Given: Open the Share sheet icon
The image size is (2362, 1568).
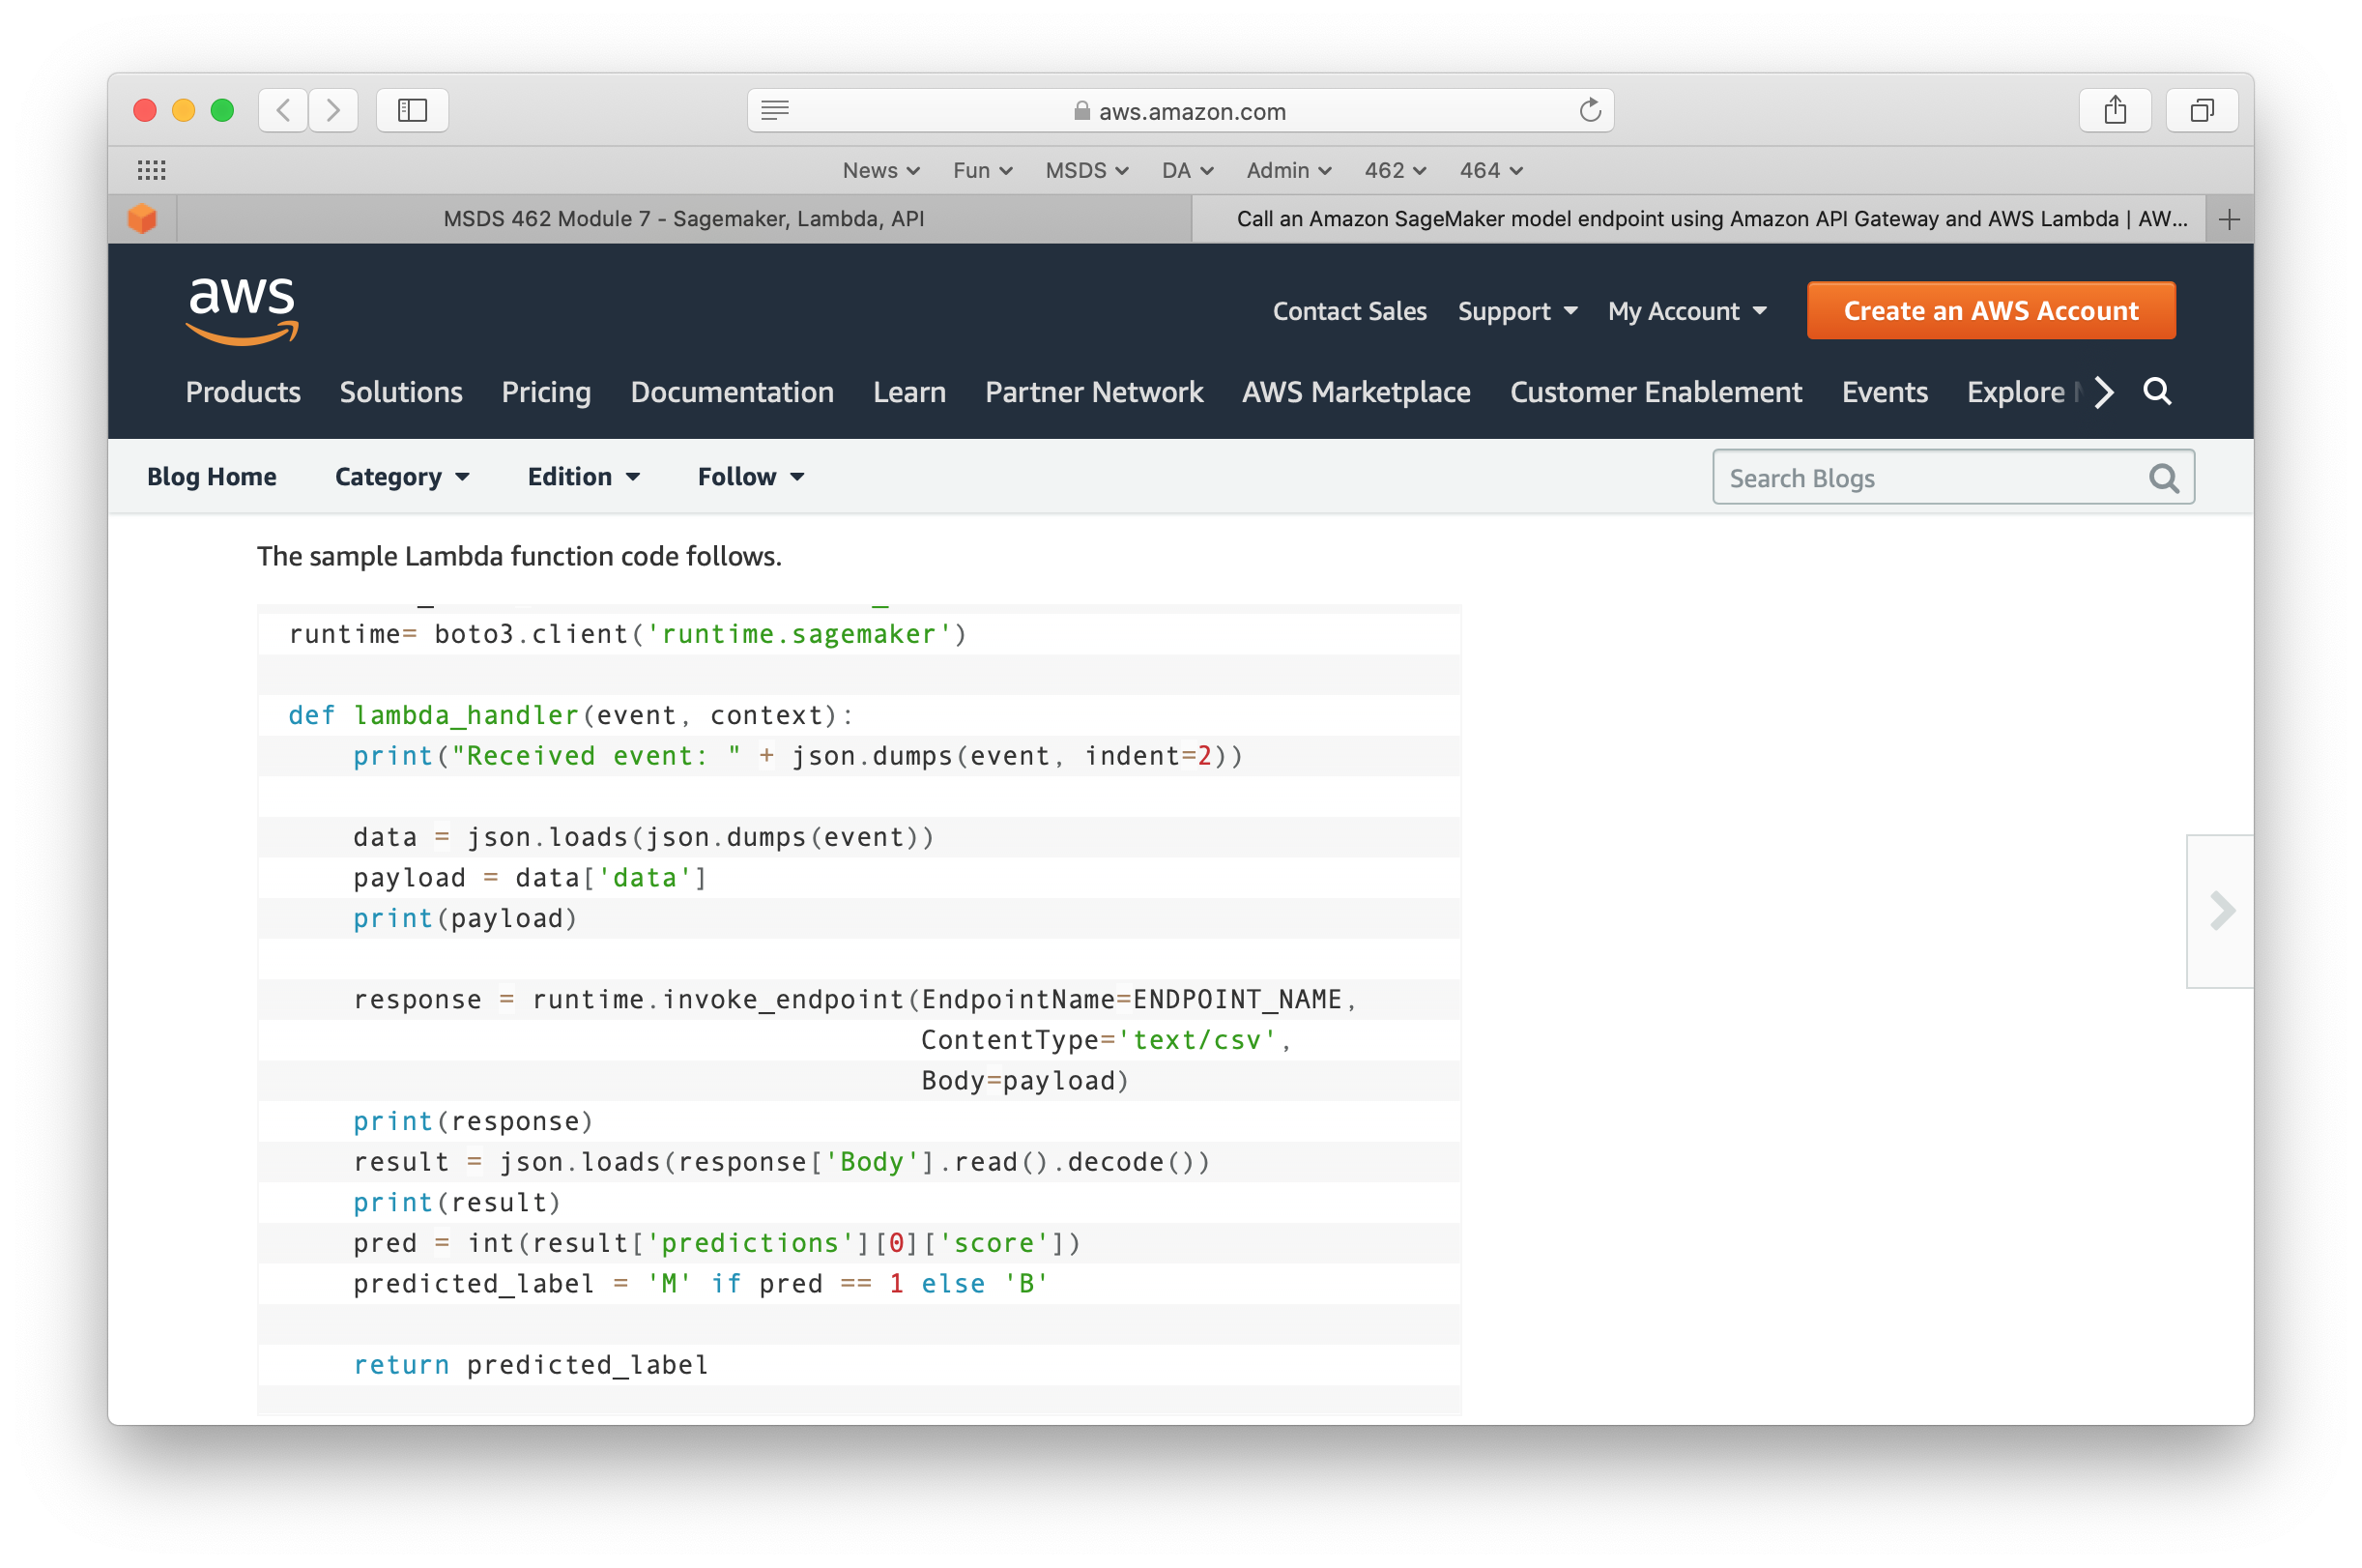Looking at the screenshot, I should point(2114,110).
